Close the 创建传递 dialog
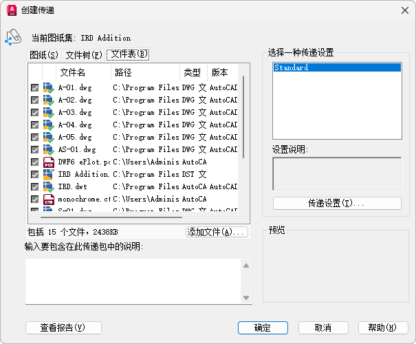 (404, 10)
